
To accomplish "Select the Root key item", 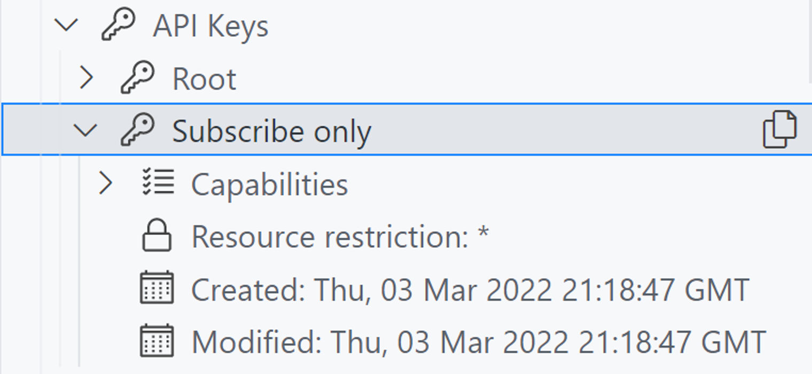I will pyautogui.click(x=205, y=78).
